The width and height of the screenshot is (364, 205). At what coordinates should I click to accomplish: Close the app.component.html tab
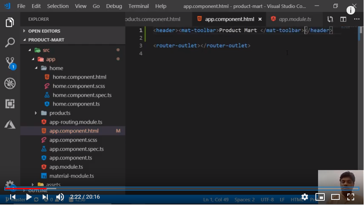pos(260,19)
